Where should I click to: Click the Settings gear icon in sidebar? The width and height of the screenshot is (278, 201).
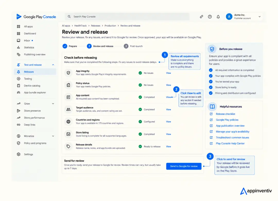pyautogui.click(x=19, y=154)
